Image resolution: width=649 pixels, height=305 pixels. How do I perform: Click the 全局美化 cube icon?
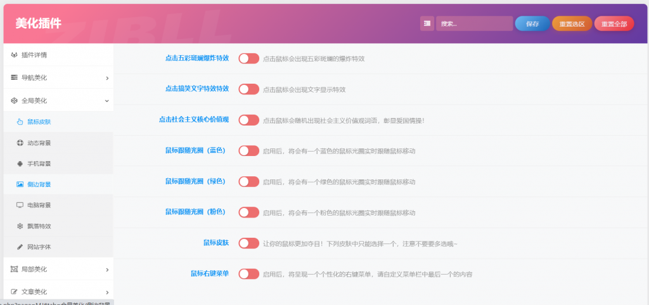coord(14,101)
